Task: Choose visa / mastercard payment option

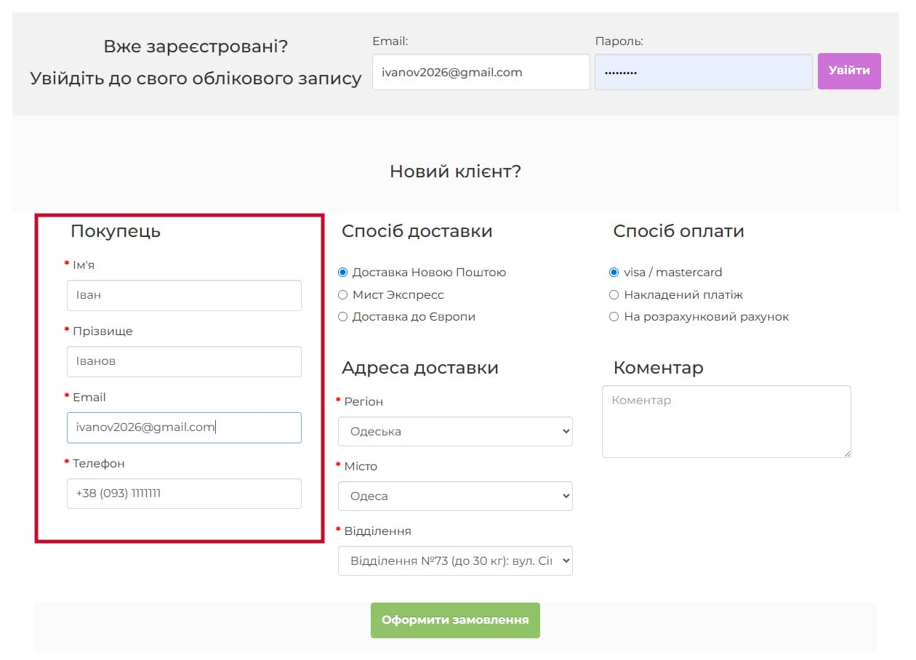Action: (614, 273)
